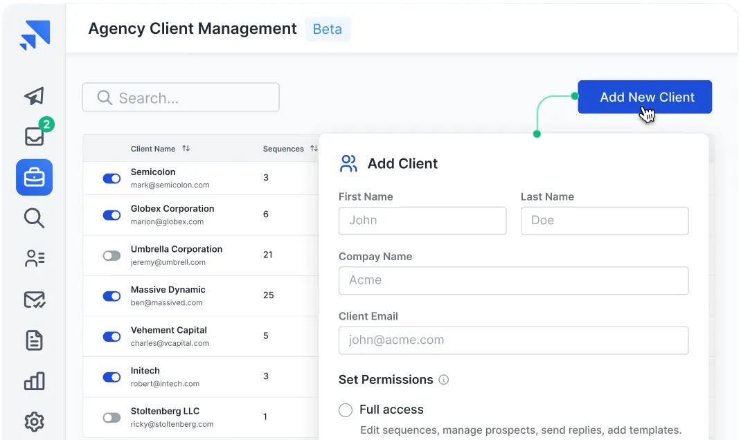Open the magnifier Search tool in sidebar
Image resolution: width=741 pixels, height=440 pixels.
click(x=34, y=218)
